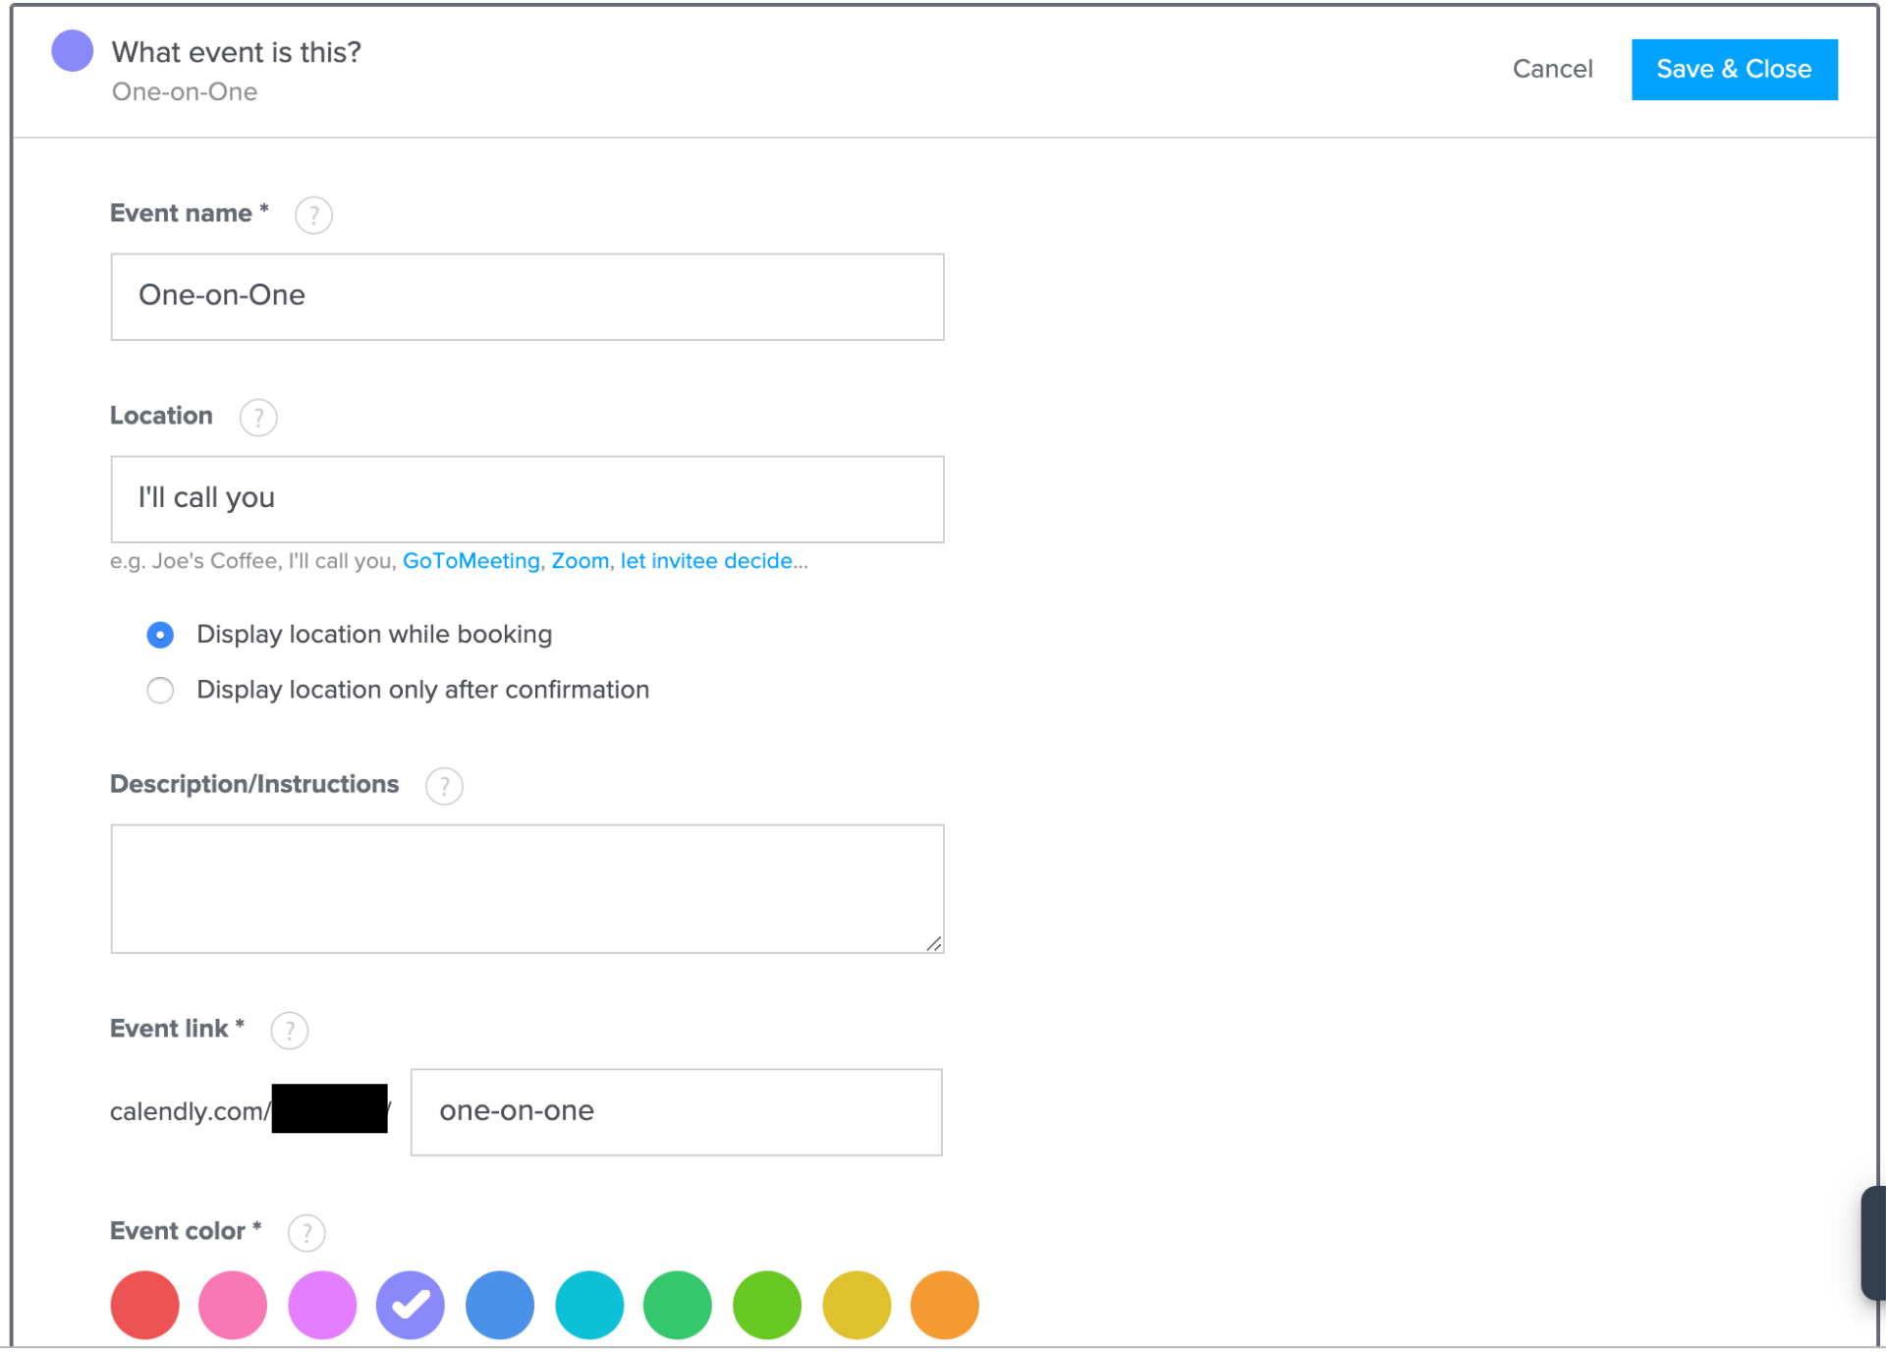Select 'Display location only after confirmation'
1886x1352 pixels.
160,690
